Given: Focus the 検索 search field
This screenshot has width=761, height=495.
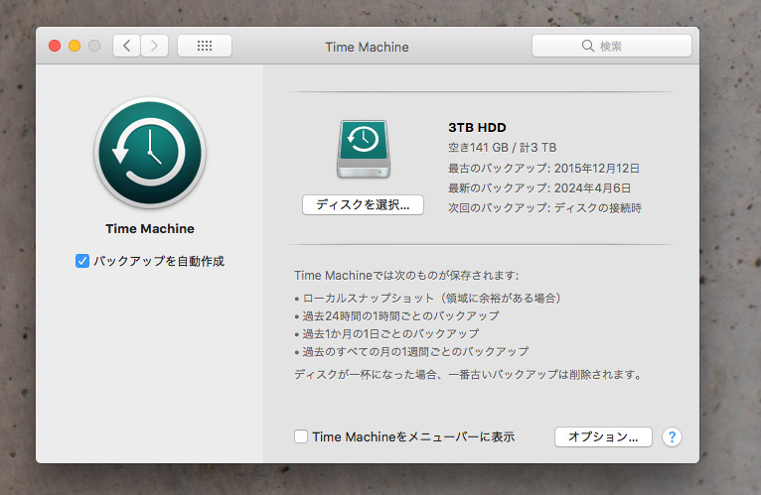Looking at the screenshot, I should point(612,46).
